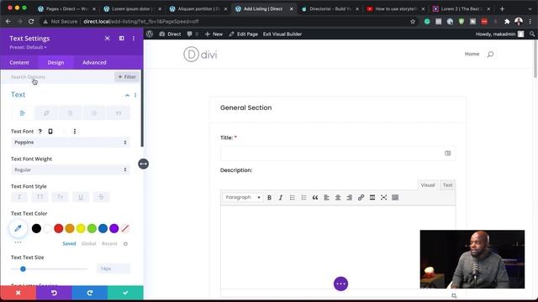Choose the green color swatch
Screen dimensions: 538x302
point(92,228)
